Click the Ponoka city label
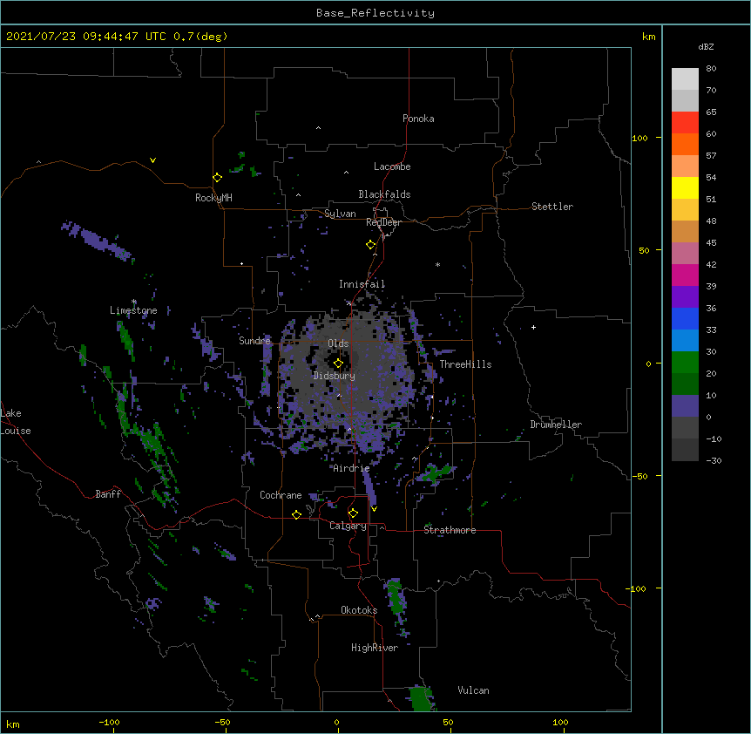Image resolution: width=751 pixels, height=734 pixels. (x=418, y=119)
